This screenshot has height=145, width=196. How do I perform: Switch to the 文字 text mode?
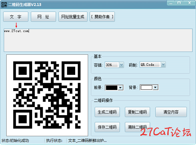pos(16,17)
